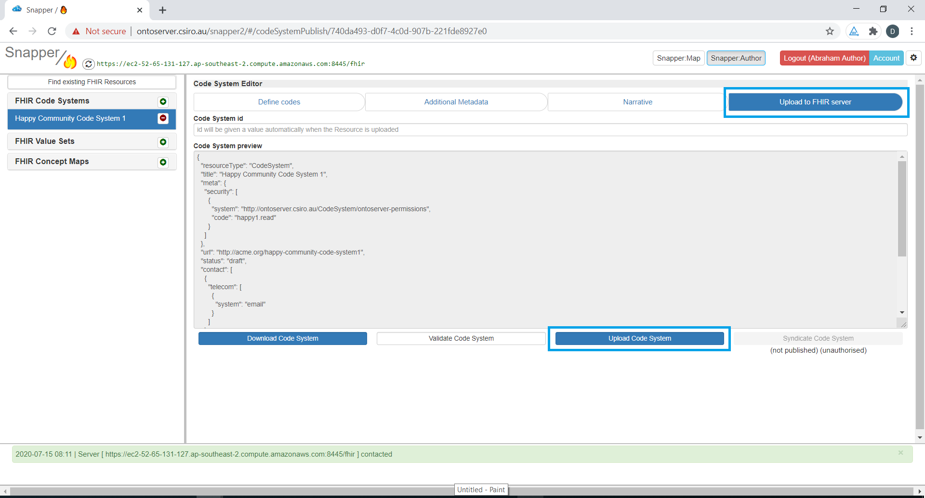The height and width of the screenshot is (498, 925).
Task: Click the Snapper logo text
Action: pos(32,52)
